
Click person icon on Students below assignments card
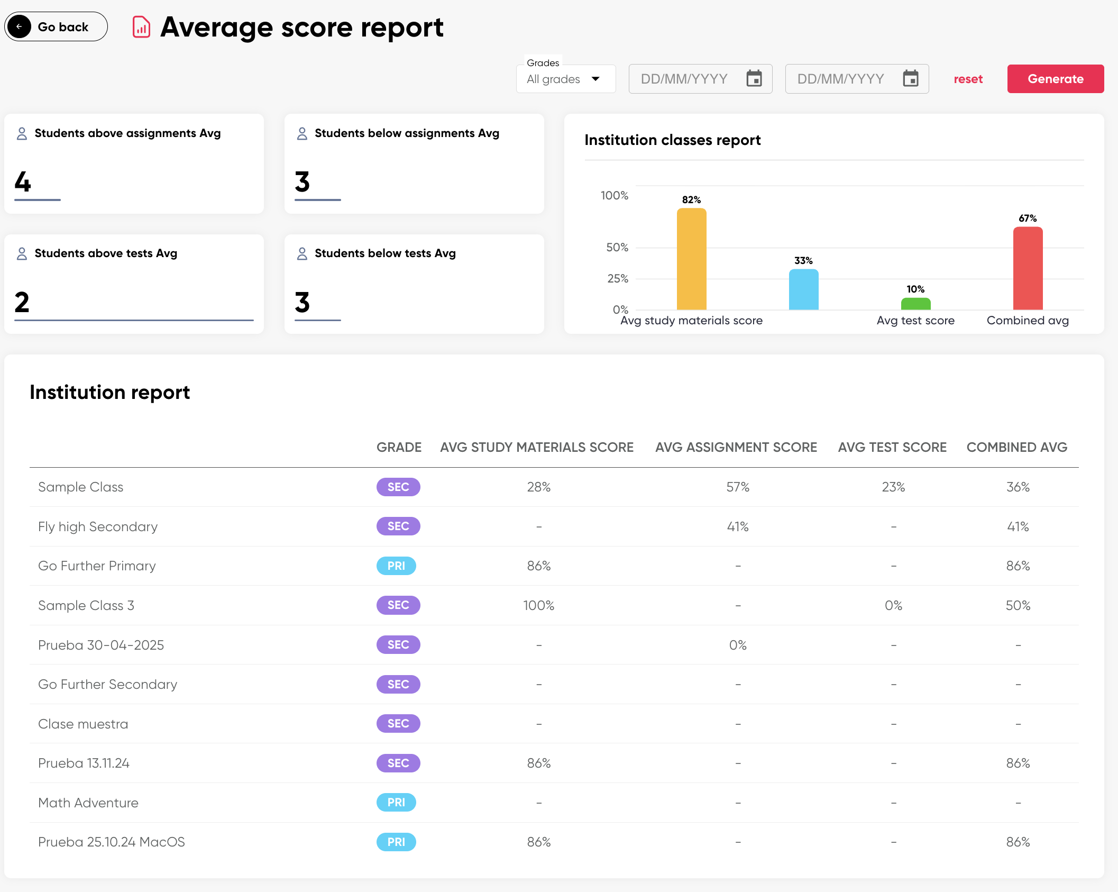point(302,133)
